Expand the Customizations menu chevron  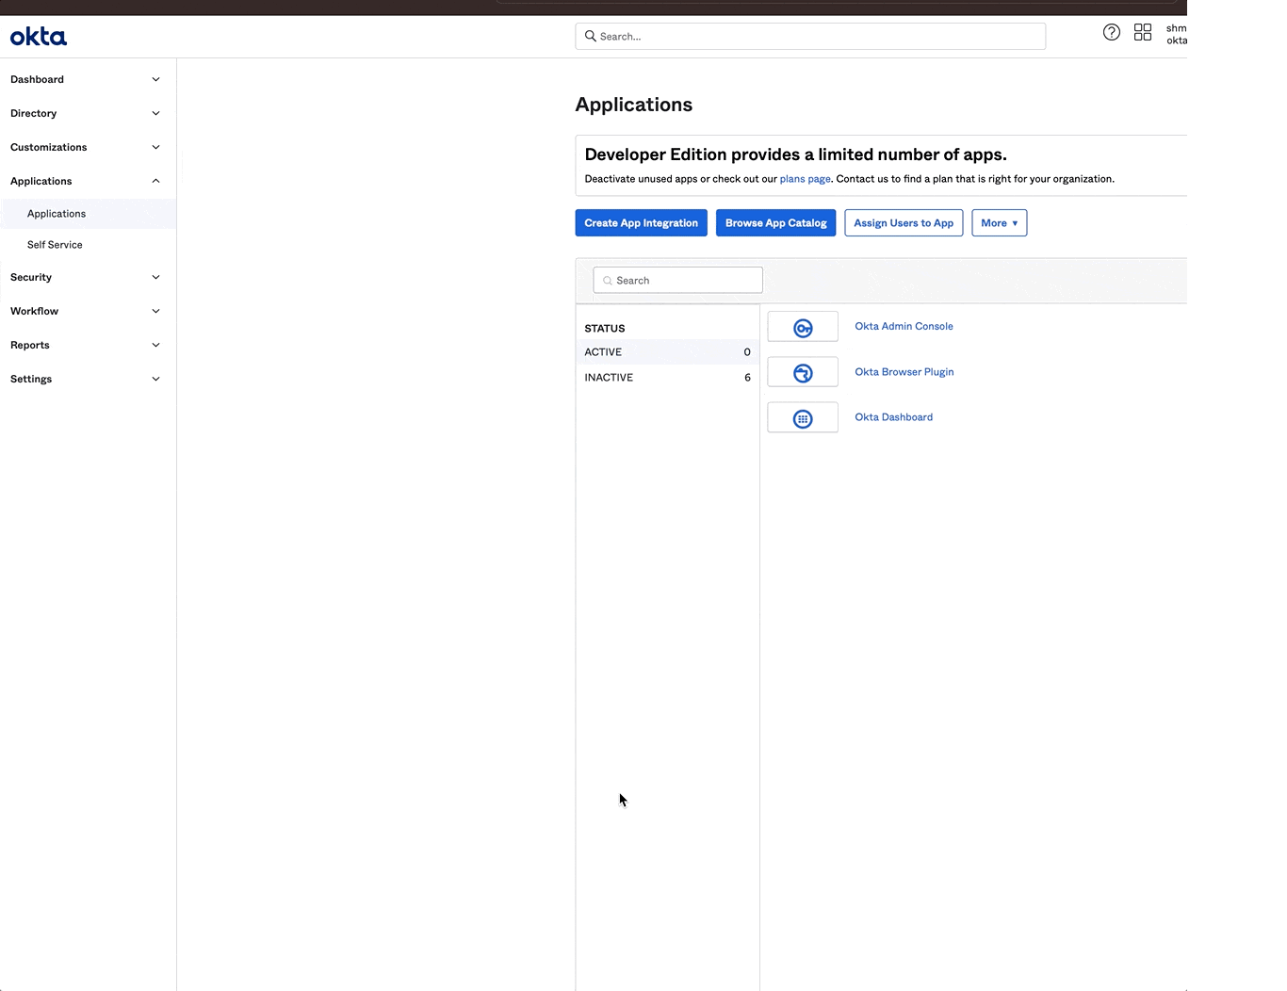pos(155,147)
